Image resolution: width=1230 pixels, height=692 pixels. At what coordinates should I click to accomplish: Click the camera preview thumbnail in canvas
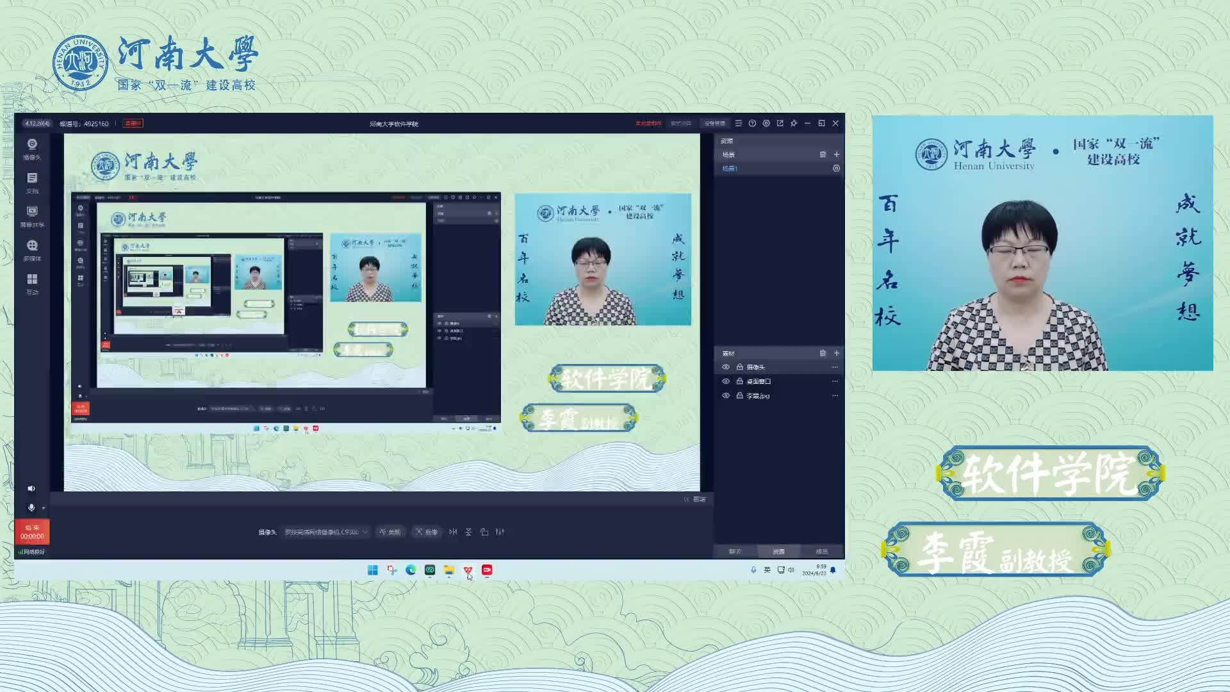[603, 259]
